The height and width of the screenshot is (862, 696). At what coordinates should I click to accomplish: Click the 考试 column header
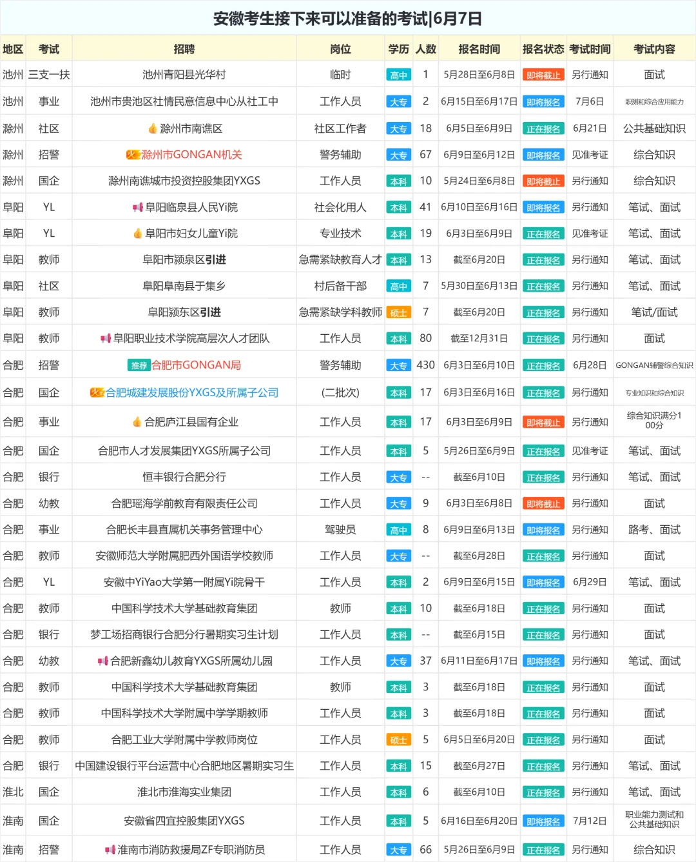click(x=49, y=49)
